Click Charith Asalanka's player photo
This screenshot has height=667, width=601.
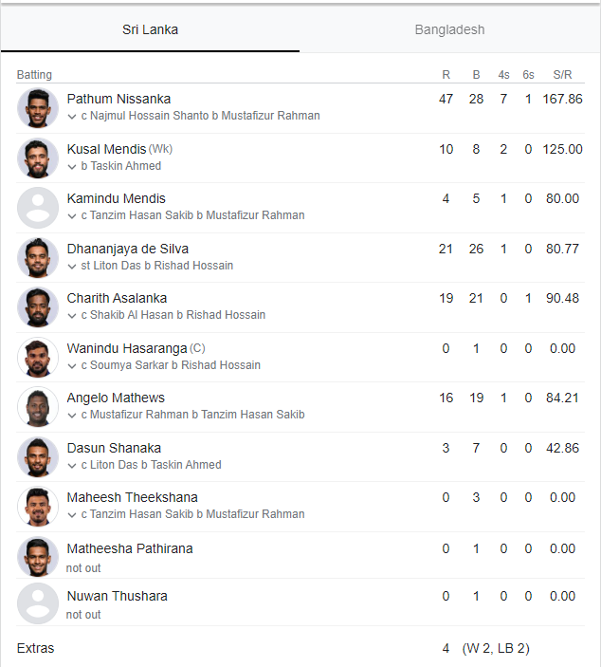tap(38, 307)
